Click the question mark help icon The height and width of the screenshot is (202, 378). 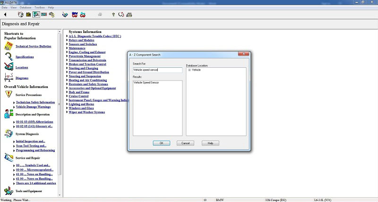(113, 15)
